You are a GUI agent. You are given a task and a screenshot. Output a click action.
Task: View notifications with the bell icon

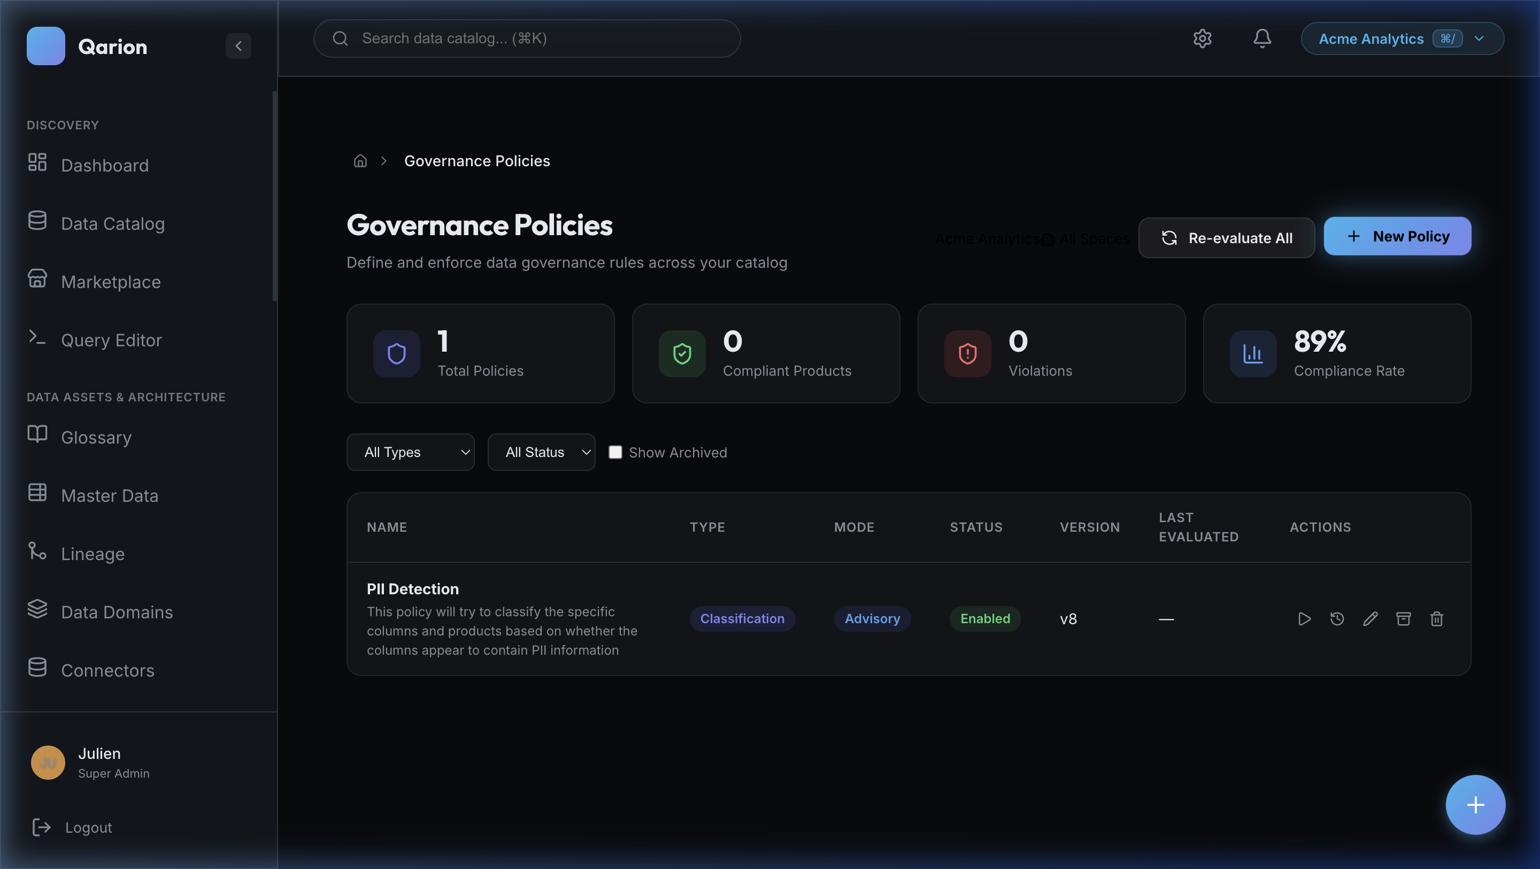1262,38
